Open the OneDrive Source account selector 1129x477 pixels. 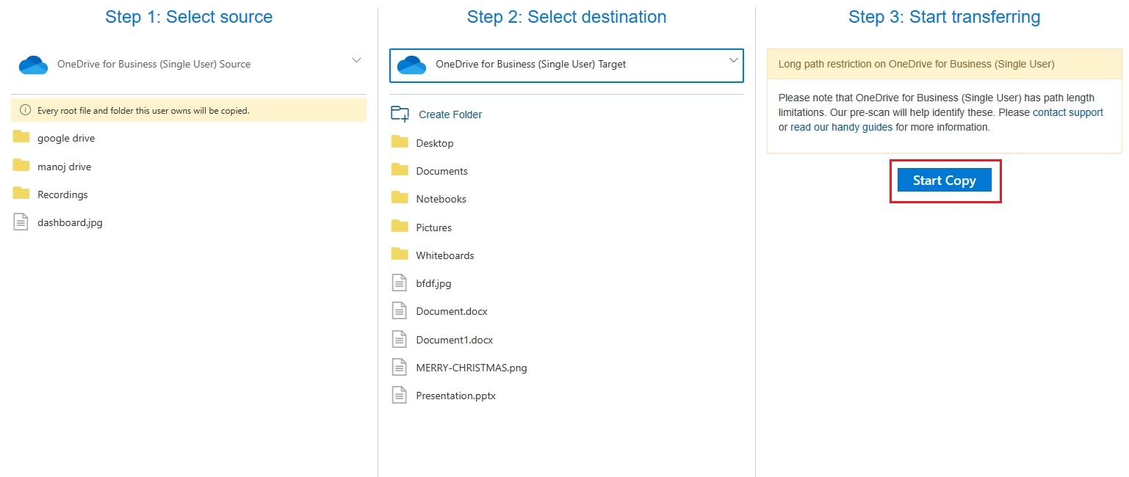click(189, 65)
